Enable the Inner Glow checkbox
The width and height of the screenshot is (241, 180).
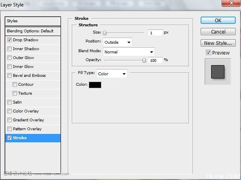[9, 67]
